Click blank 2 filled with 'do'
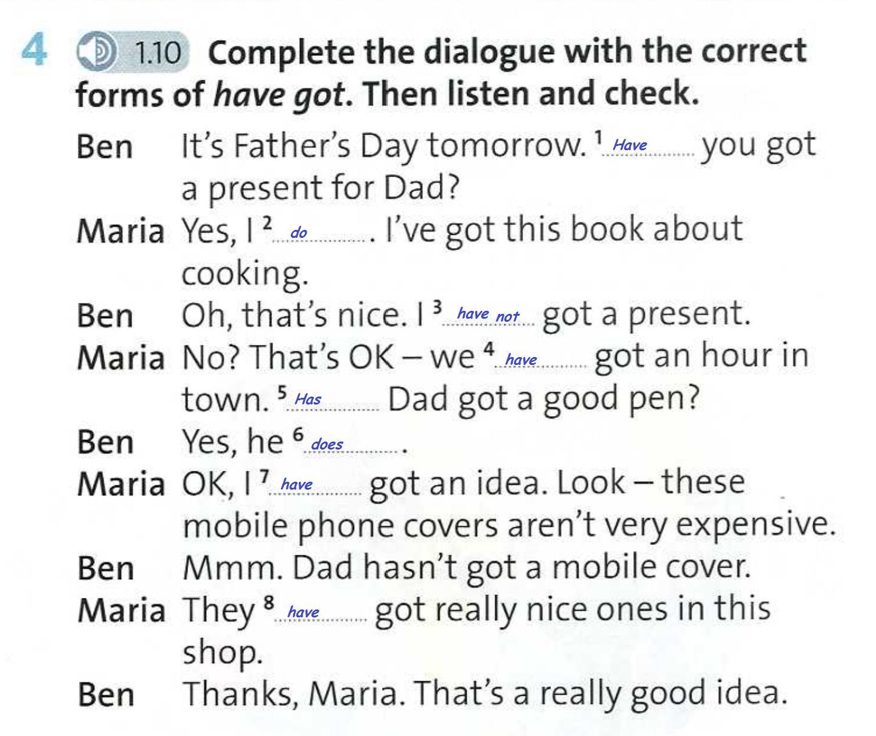The width and height of the screenshot is (876, 736). (321, 233)
